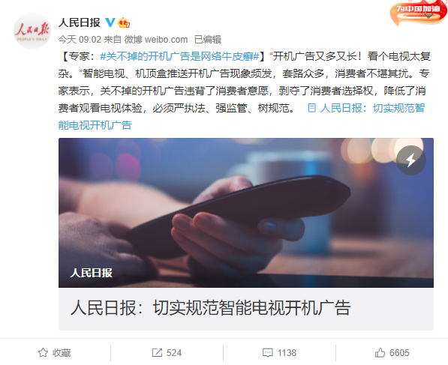
Task: Click the 为中国加油 banner badge
Action: coord(418,13)
